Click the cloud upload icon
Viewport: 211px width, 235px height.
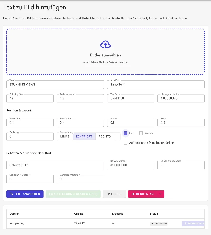105,44
